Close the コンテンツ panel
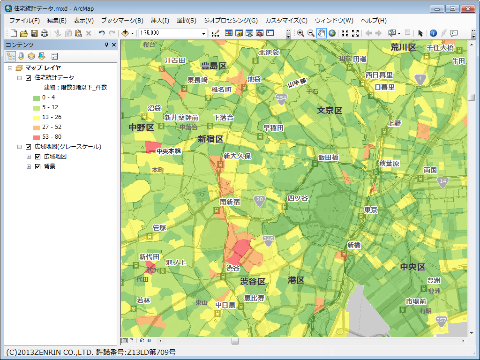The width and height of the screenshot is (480, 360). pos(114,45)
